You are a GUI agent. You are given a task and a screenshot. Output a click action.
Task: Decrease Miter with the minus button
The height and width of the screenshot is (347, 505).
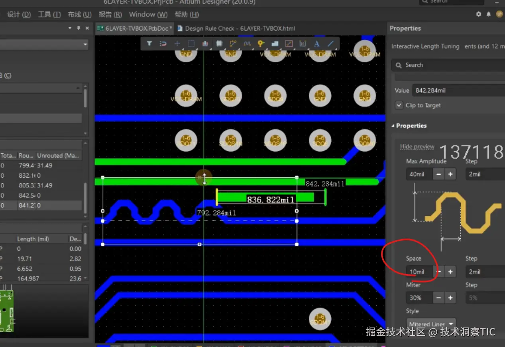pos(439,298)
